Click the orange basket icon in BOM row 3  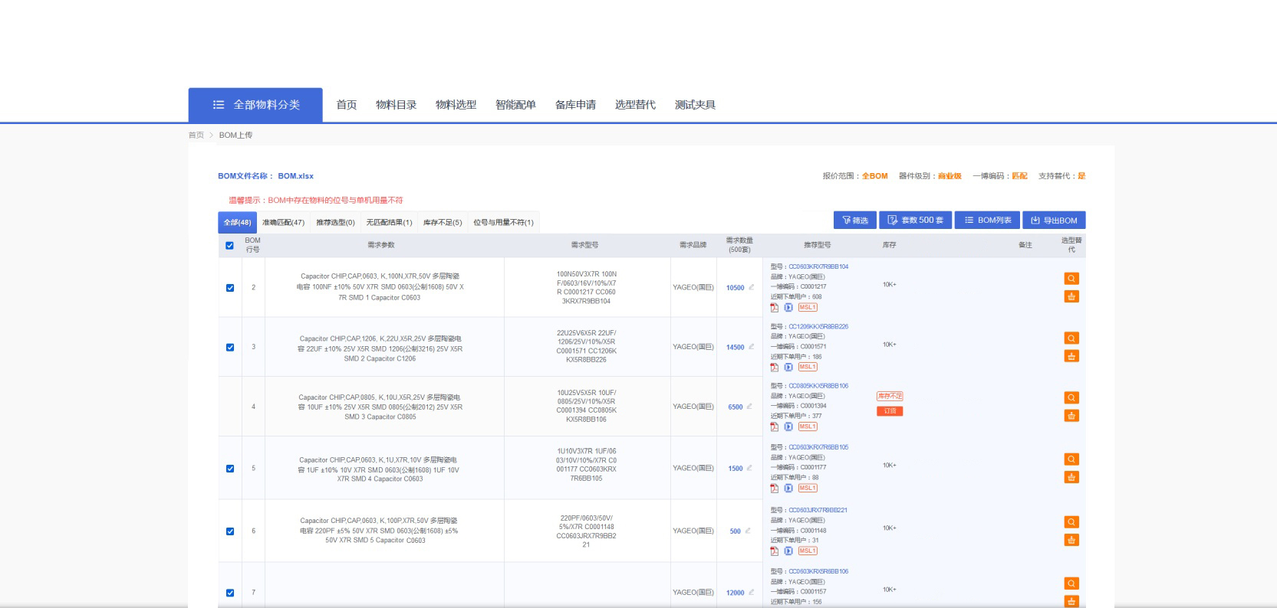(x=1071, y=356)
